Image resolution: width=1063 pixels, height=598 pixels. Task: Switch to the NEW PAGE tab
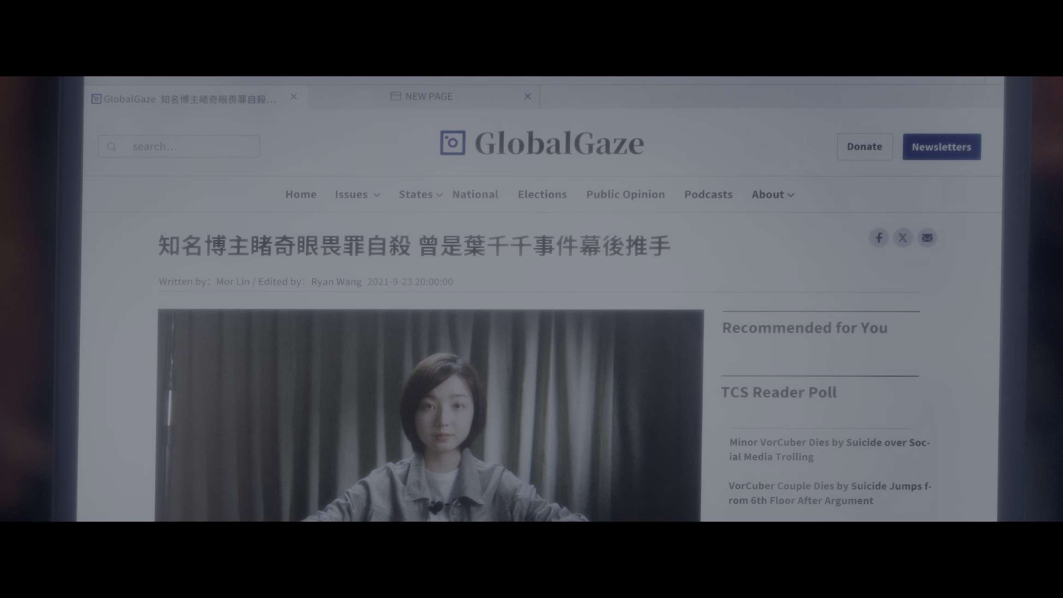424,96
